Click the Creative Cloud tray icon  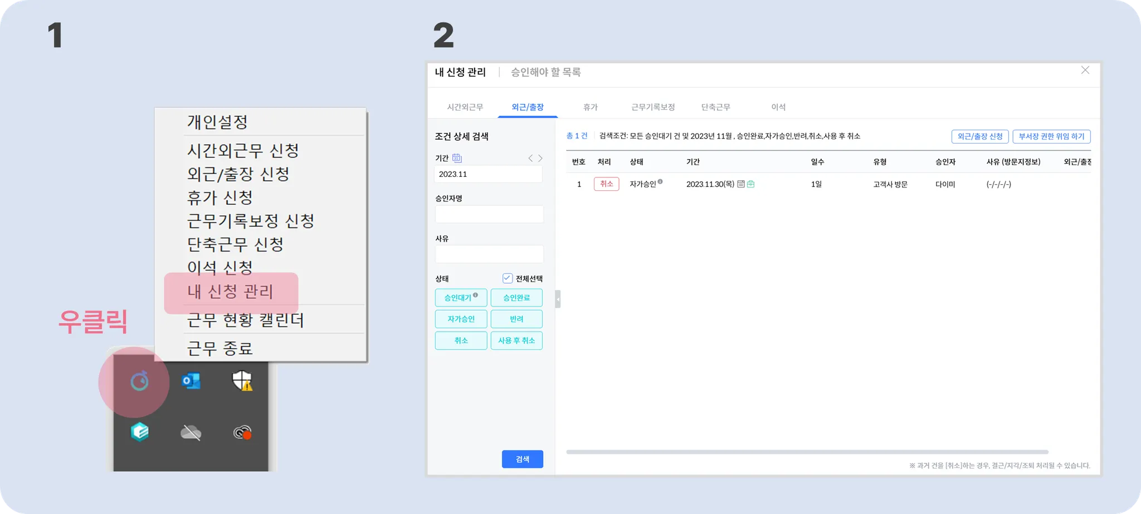[x=242, y=432]
